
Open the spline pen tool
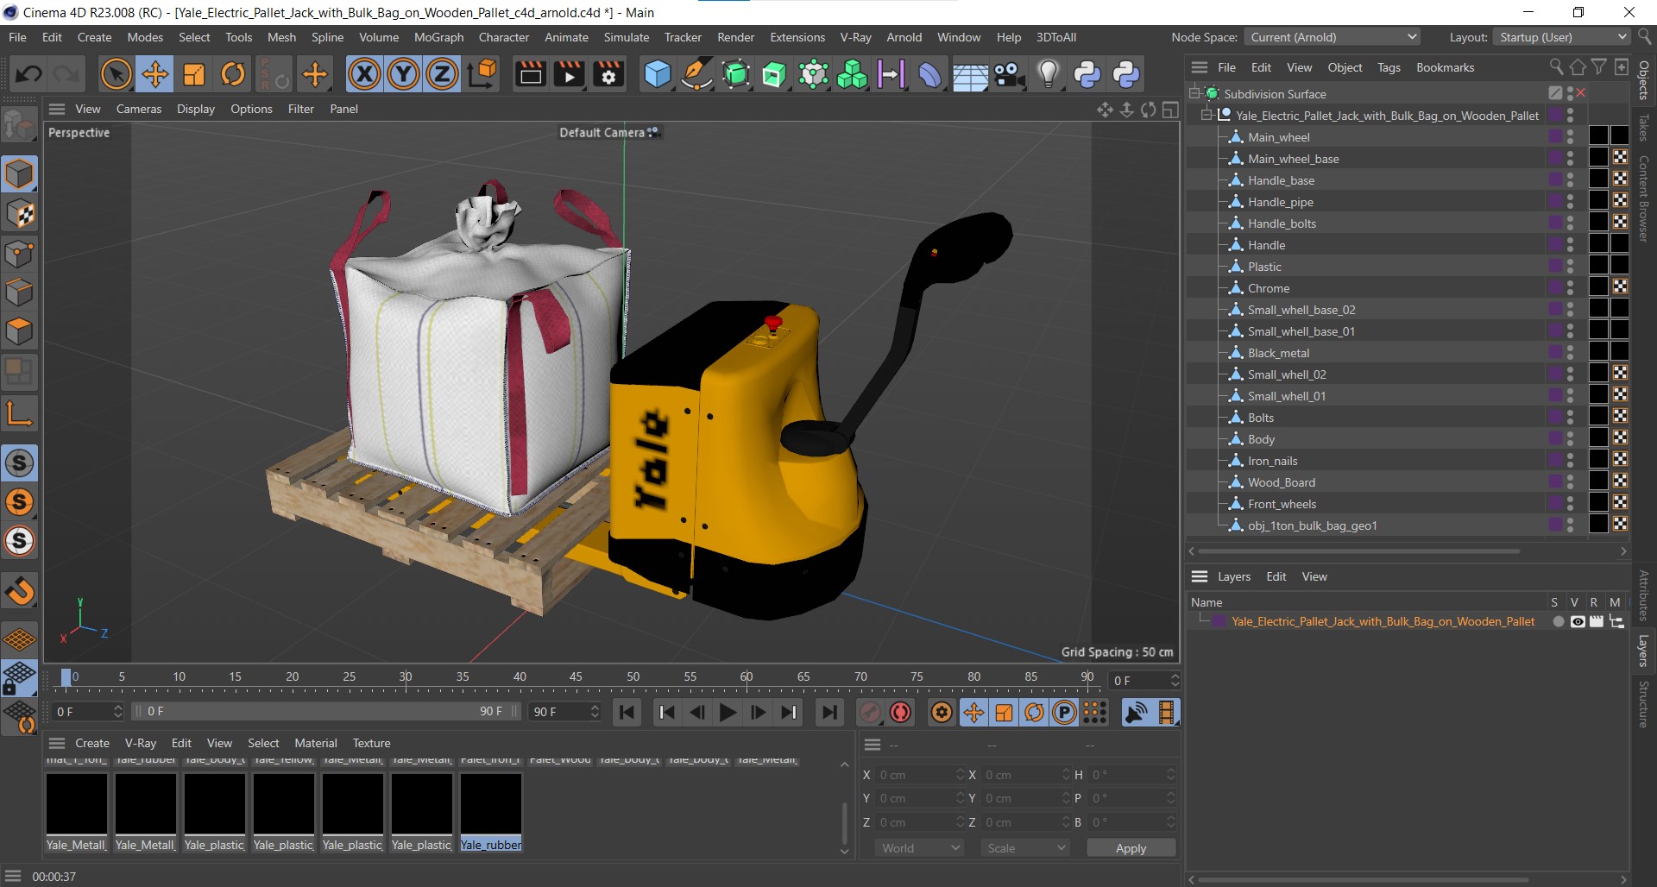(x=696, y=74)
